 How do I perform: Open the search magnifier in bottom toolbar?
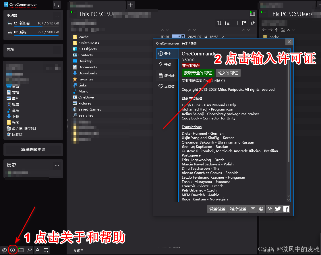pyautogui.click(x=29, y=250)
